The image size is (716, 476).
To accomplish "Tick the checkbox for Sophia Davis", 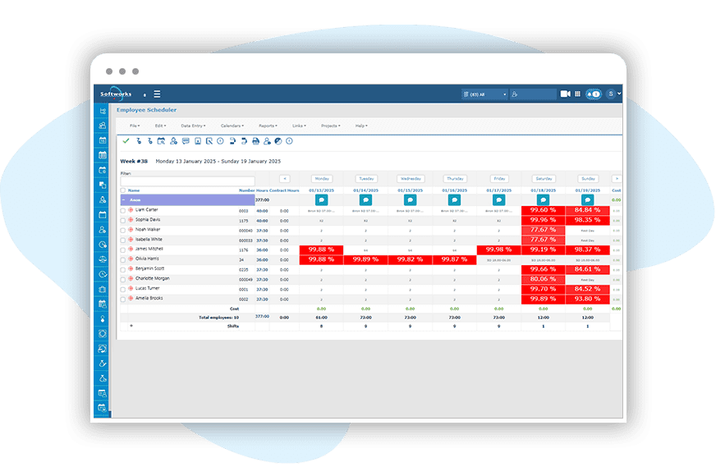I will 123,220.
